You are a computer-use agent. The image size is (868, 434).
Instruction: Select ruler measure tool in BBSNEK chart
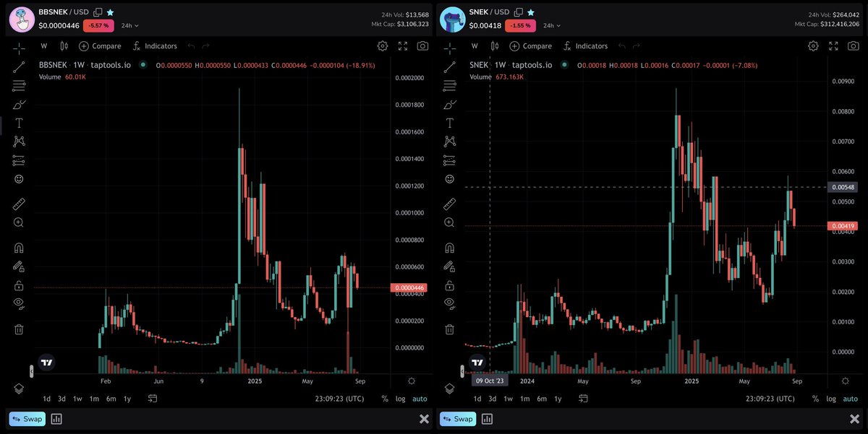19,204
